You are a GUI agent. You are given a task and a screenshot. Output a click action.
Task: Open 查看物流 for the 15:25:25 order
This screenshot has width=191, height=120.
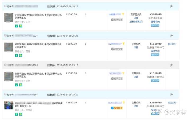[155, 51]
